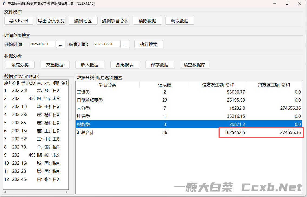Run search with 执行搜索 button

click(149, 44)
